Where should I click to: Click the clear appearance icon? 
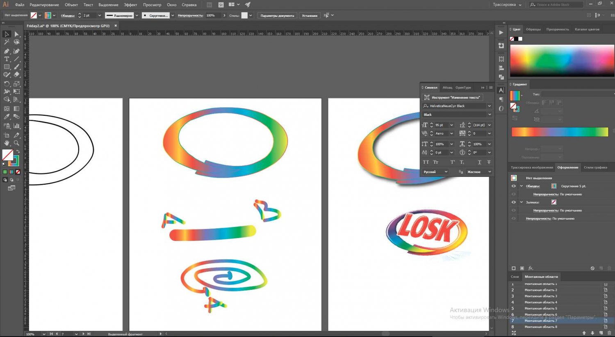point(592,268)
